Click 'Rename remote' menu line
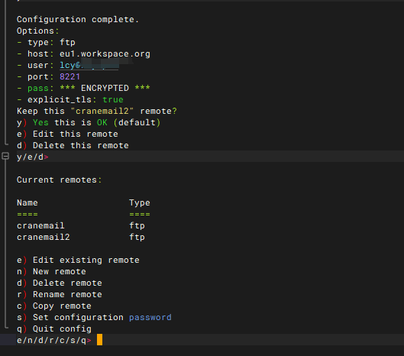 (x=60, y=294)
